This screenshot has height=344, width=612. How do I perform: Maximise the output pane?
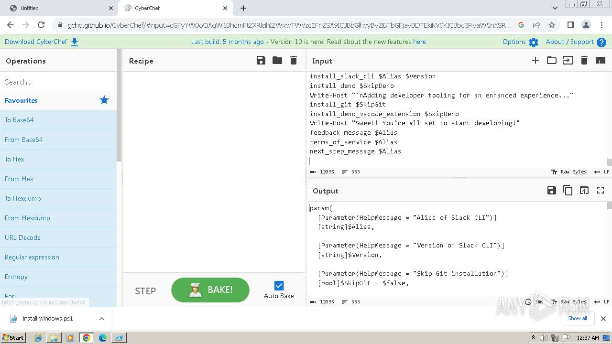click(x=601, y=190)
